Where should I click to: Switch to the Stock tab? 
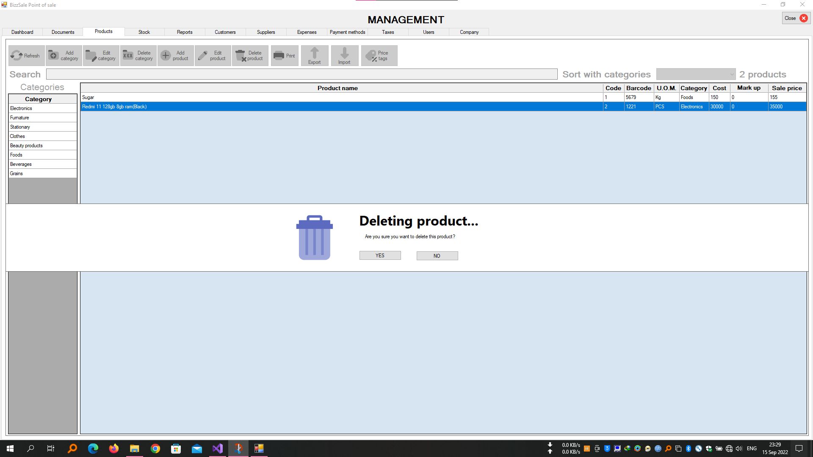(x=144, y=32)
